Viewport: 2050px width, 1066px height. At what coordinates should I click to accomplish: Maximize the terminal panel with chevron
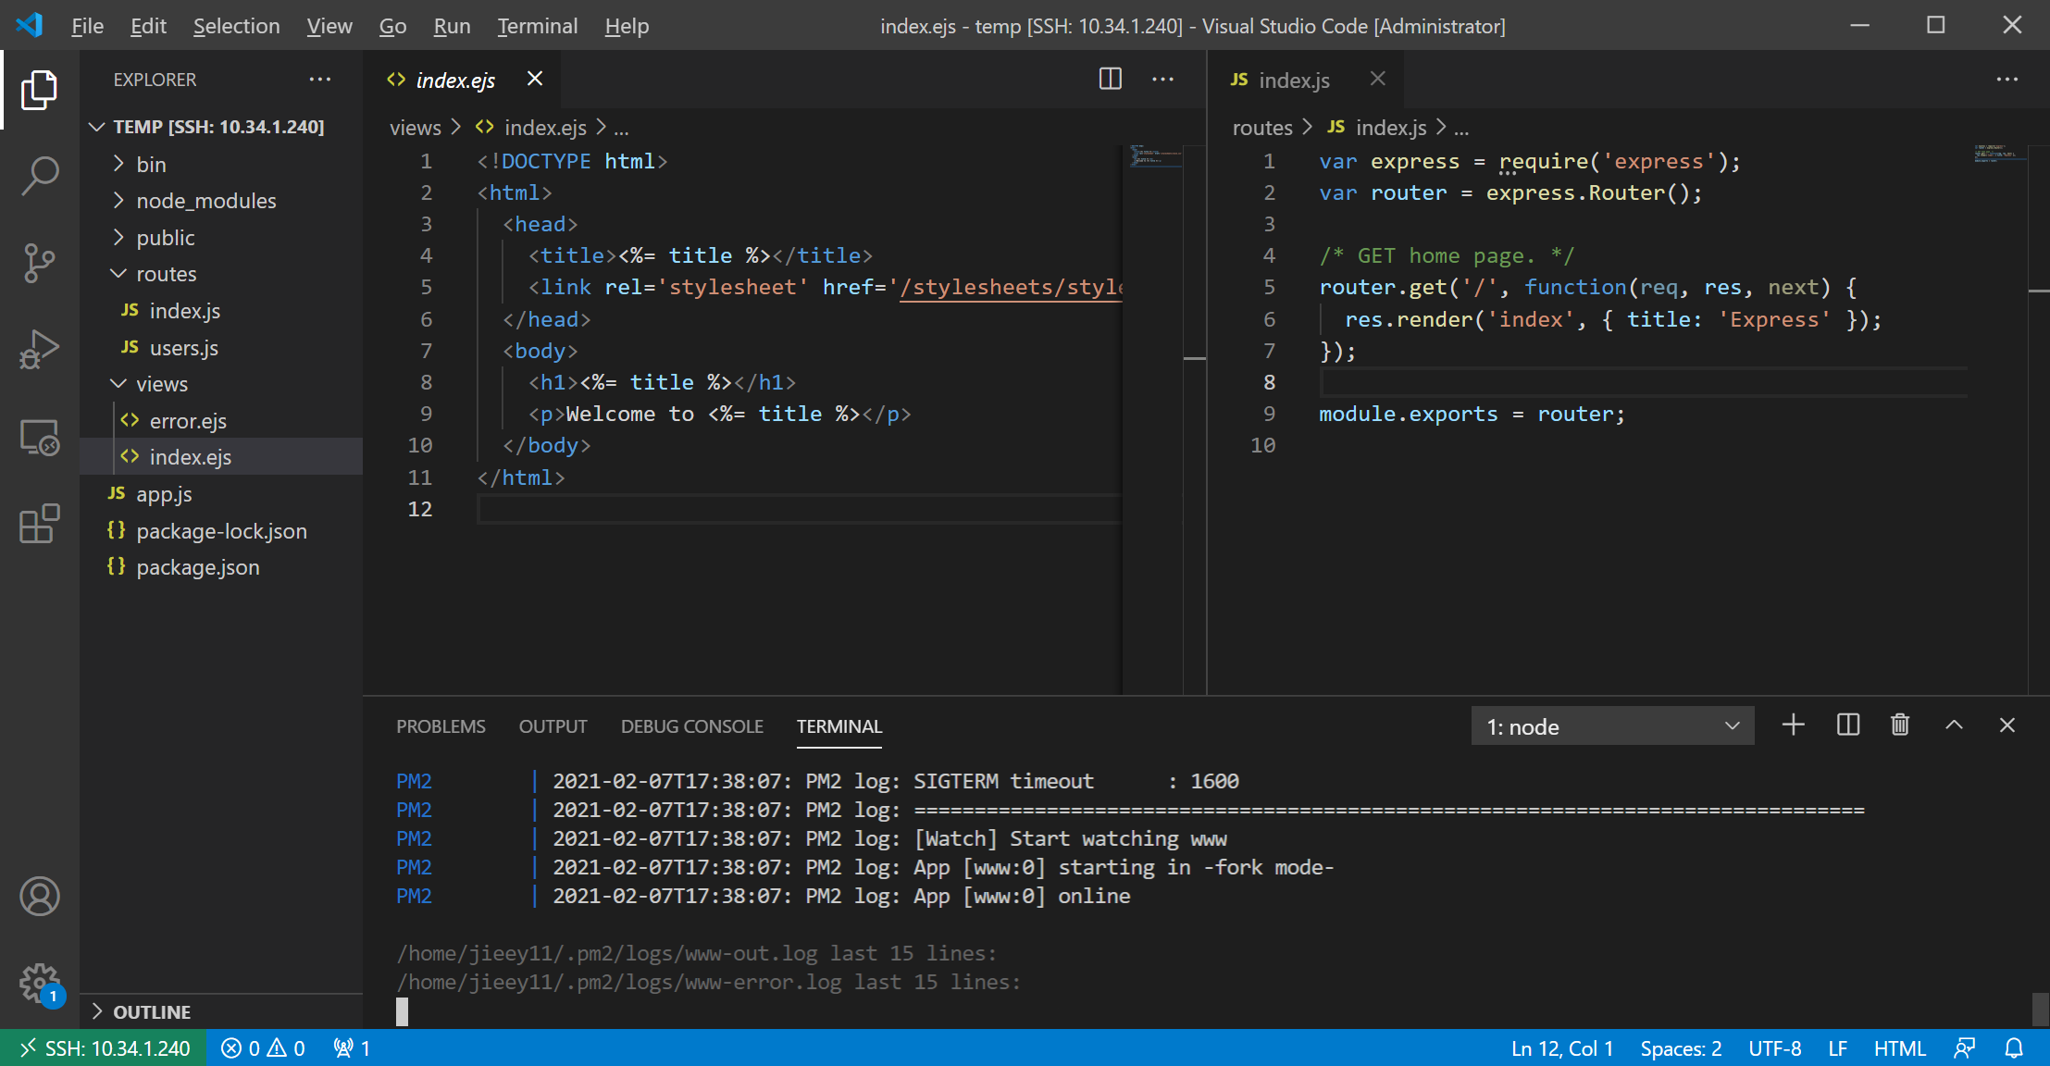(x=1954, y=725)
